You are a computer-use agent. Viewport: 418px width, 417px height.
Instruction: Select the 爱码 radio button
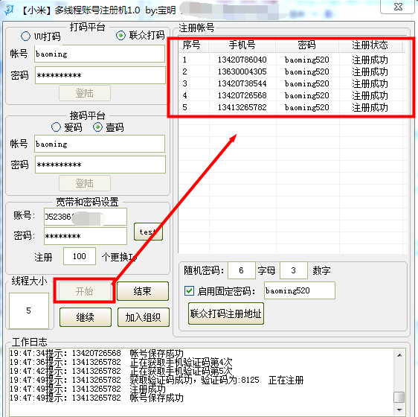click(x=56, y=127)
